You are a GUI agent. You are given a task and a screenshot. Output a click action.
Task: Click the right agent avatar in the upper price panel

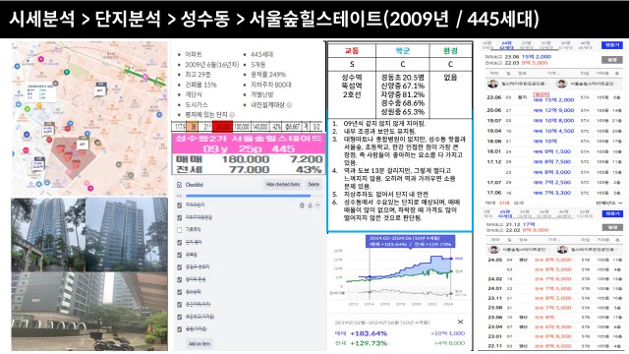click(561, 84)
